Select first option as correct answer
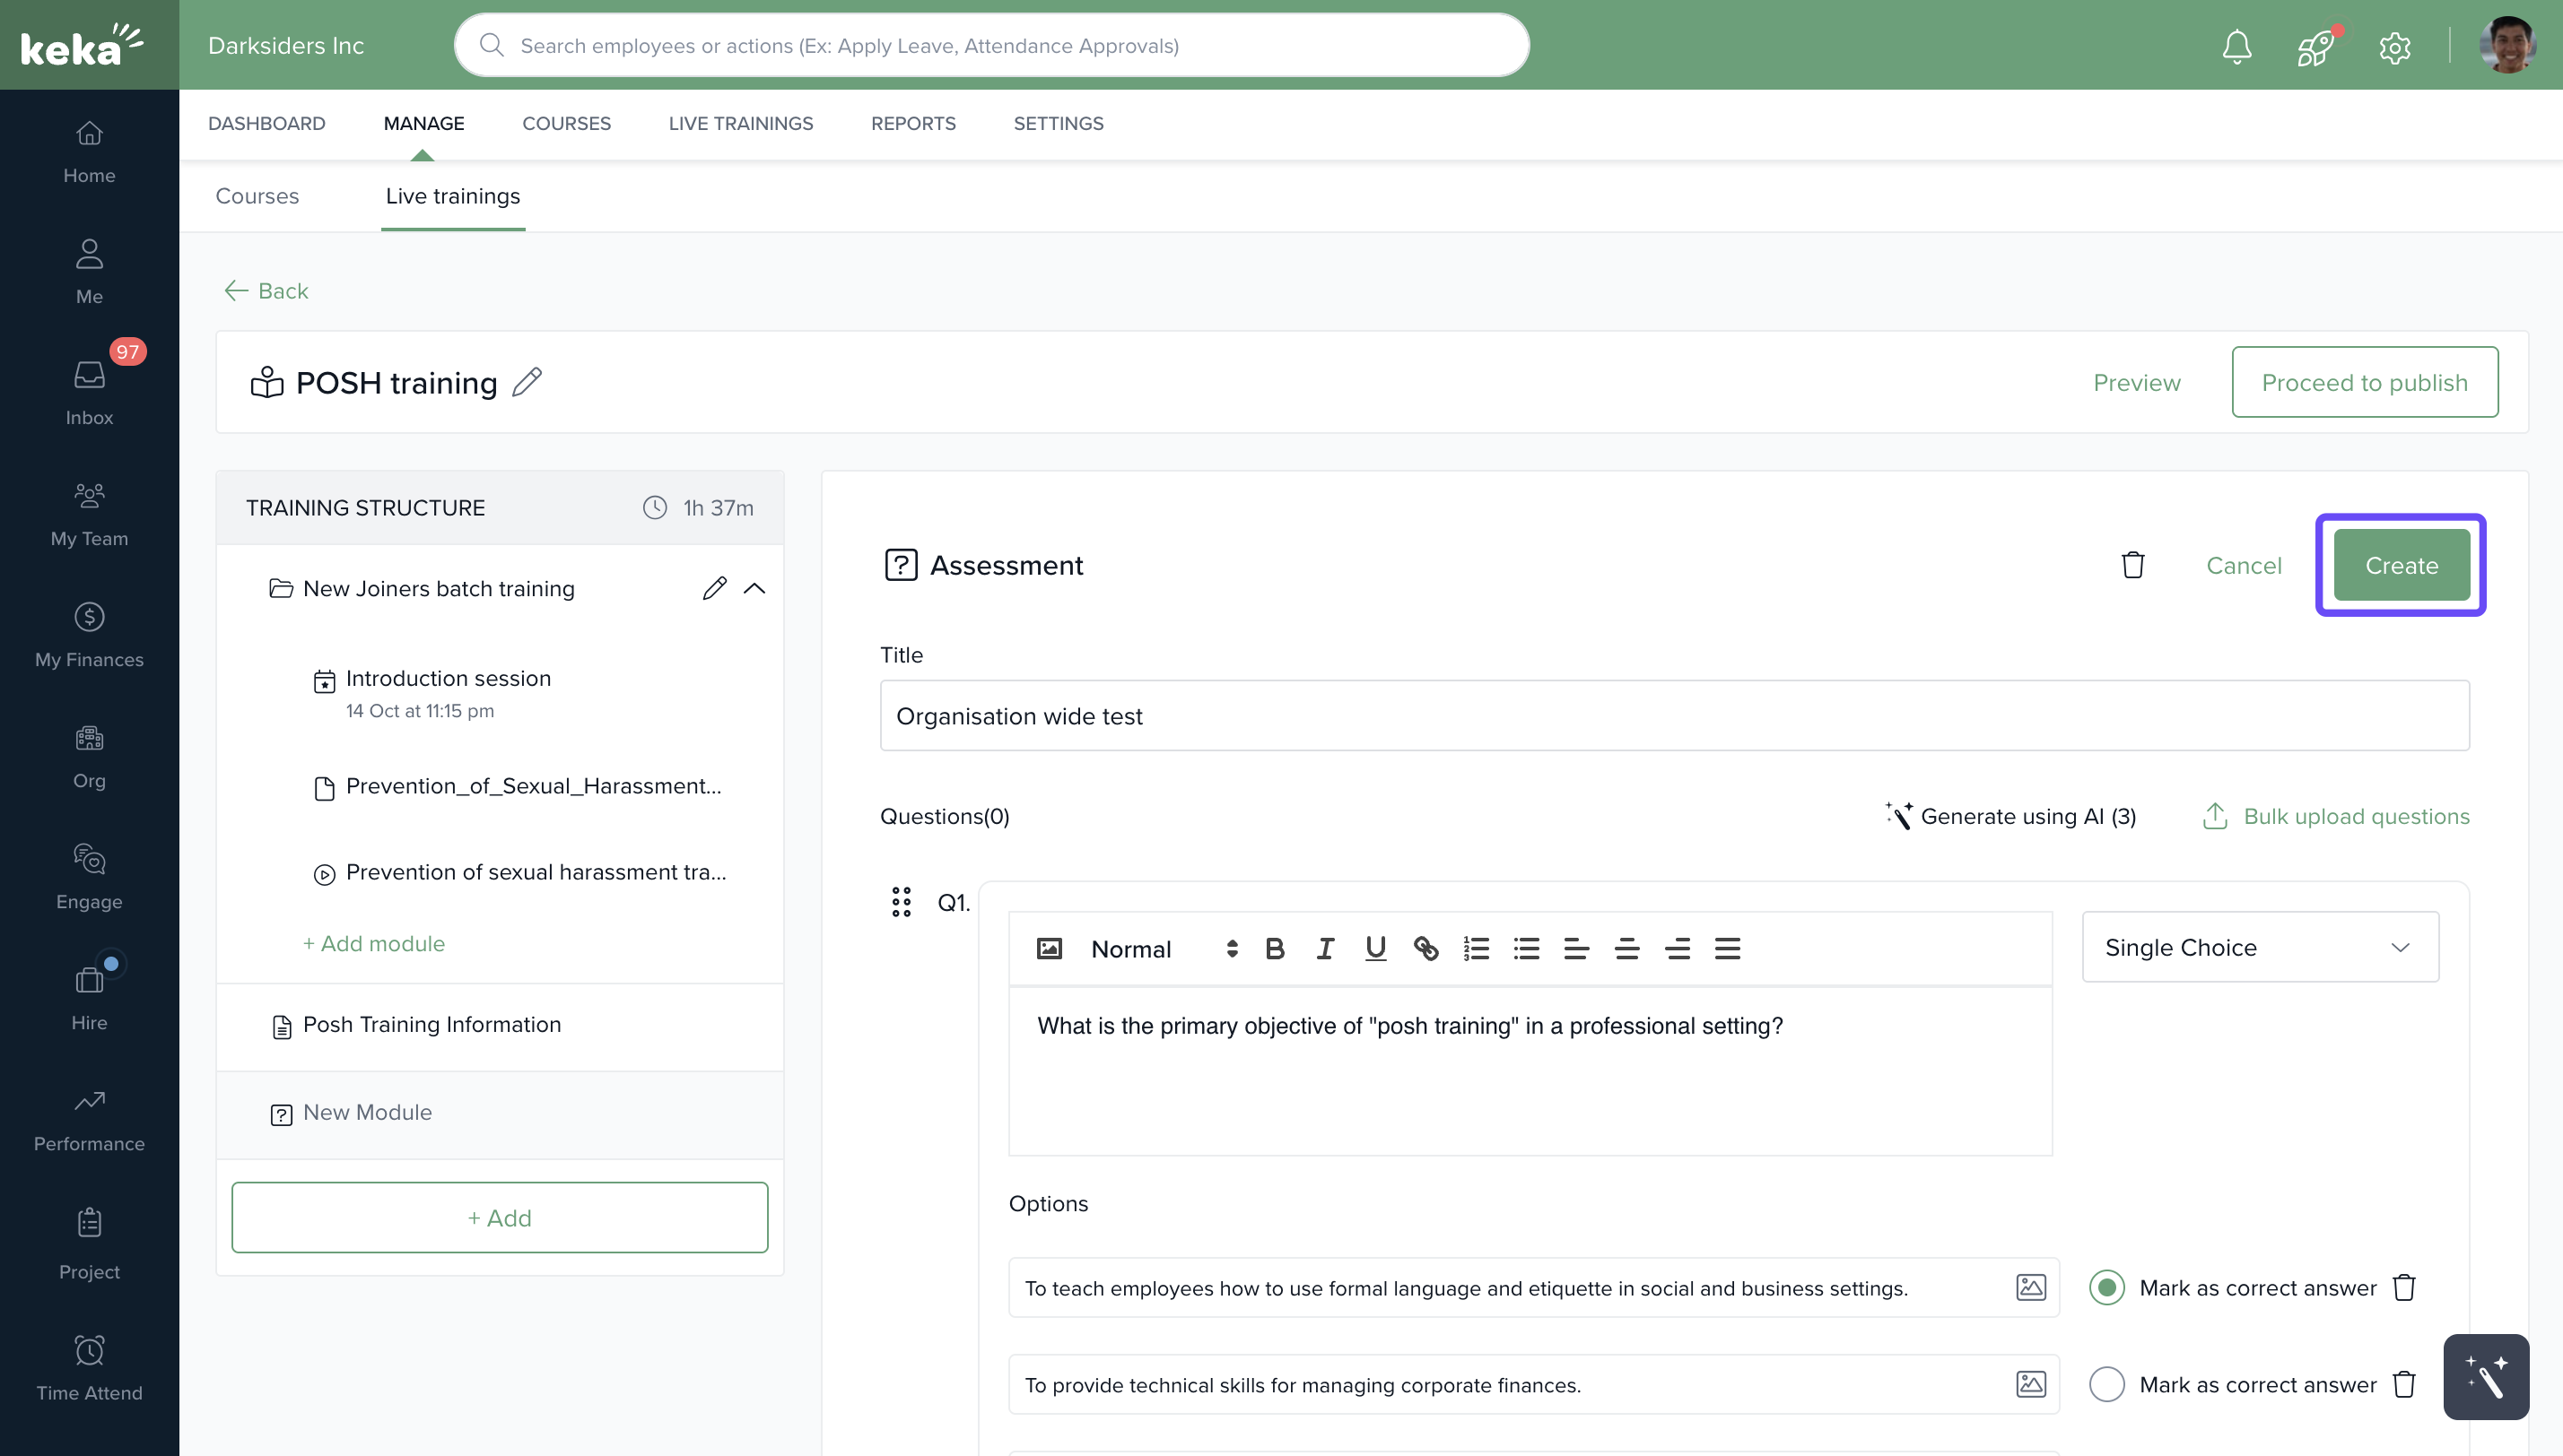This screenshot has height=1456, width=2563. (2106, 1288)
